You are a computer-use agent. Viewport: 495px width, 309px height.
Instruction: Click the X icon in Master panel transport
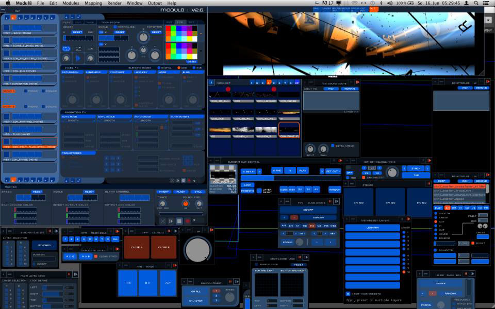pyautogui.click(x=162, y=221)
